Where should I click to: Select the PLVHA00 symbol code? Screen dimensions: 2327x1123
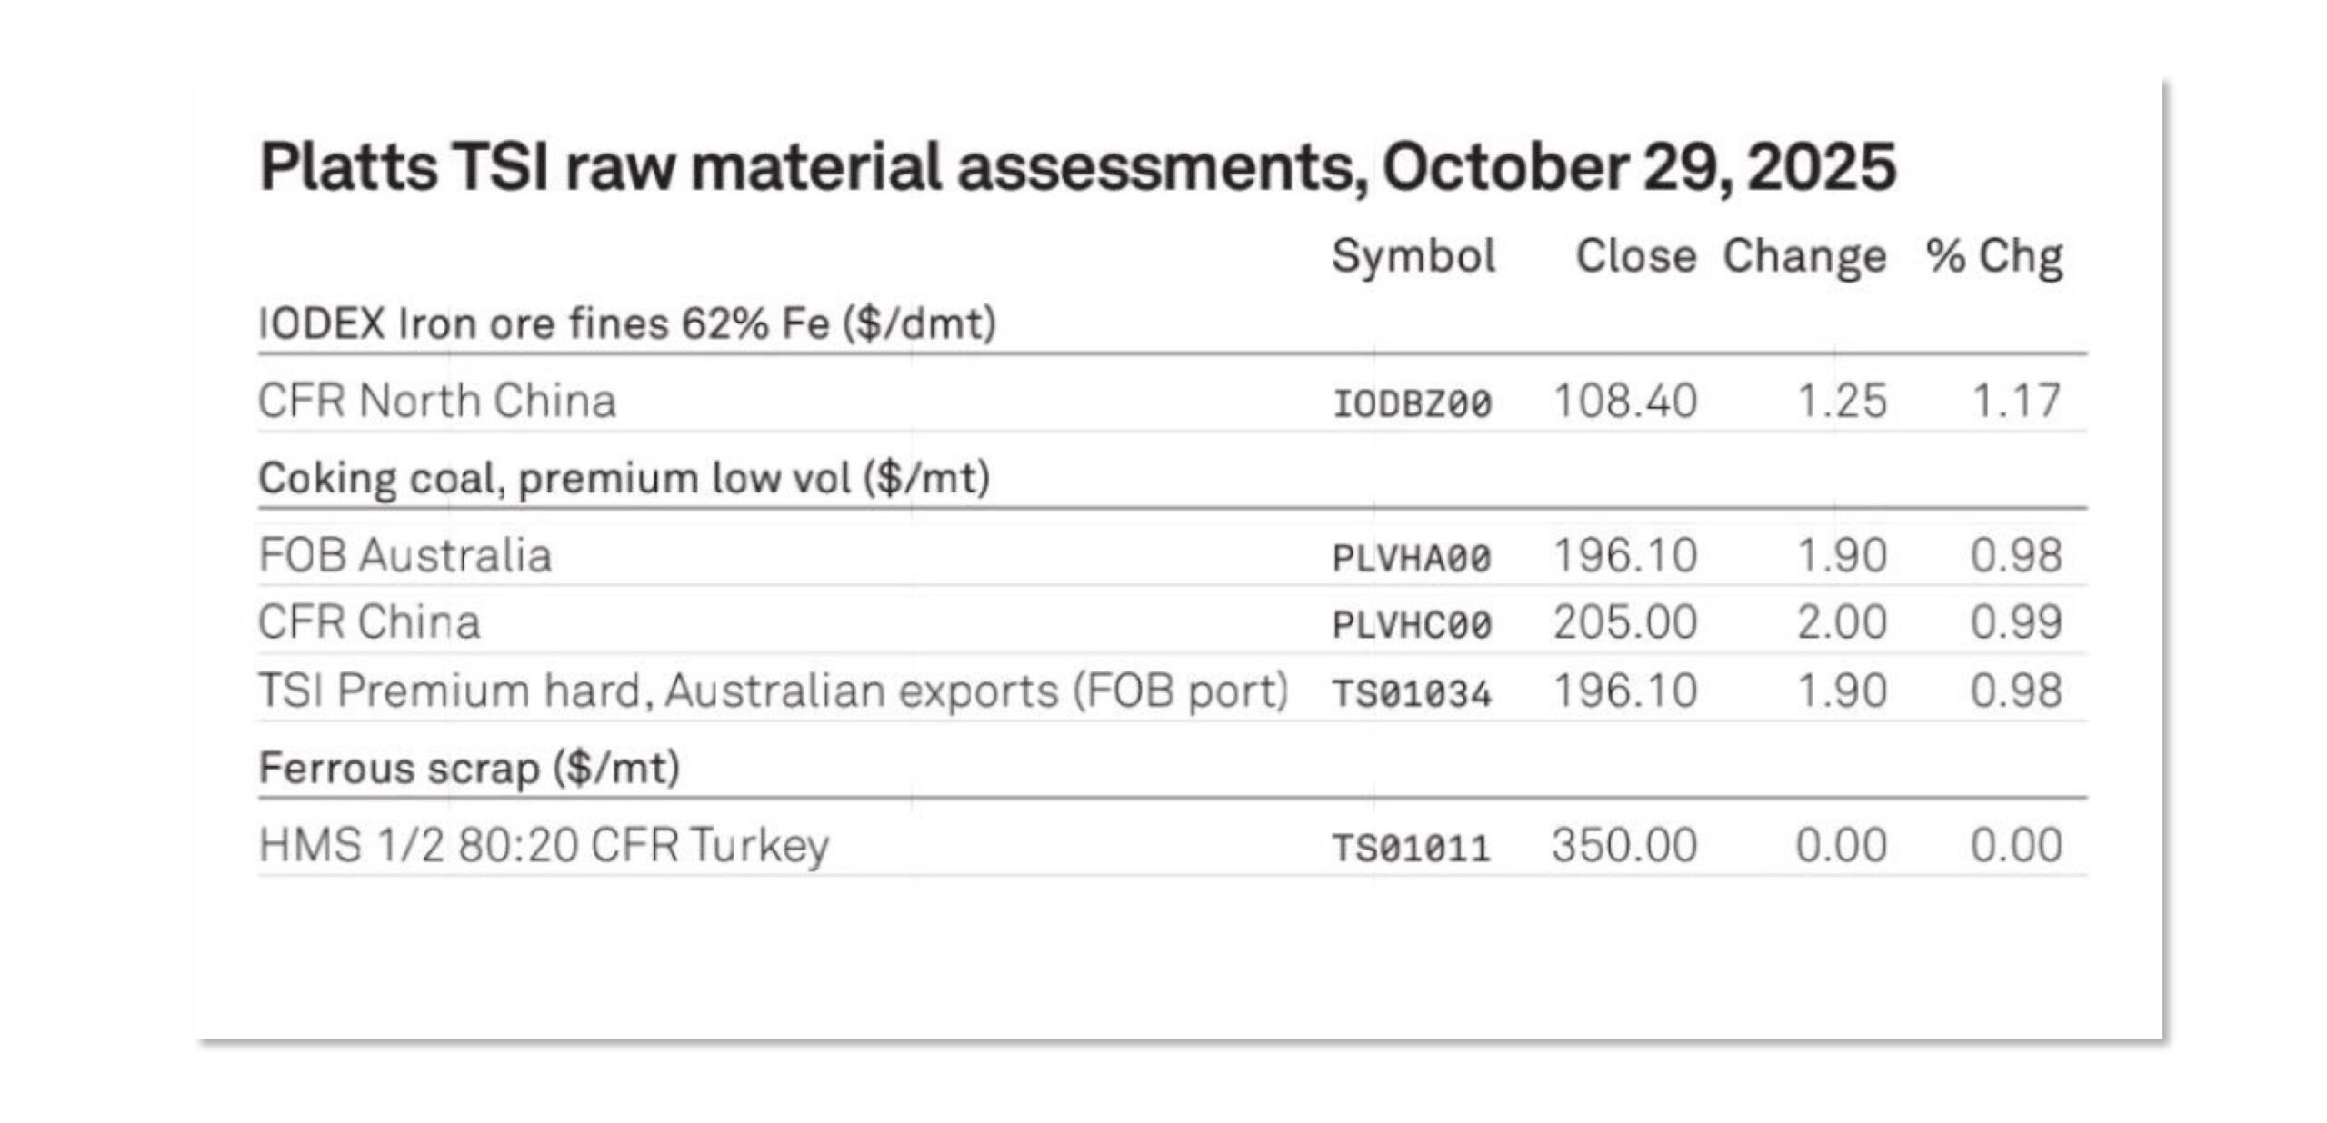coord(1412,558)
